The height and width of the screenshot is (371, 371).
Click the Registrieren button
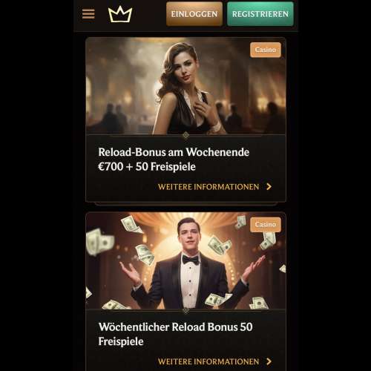(260, 14)
